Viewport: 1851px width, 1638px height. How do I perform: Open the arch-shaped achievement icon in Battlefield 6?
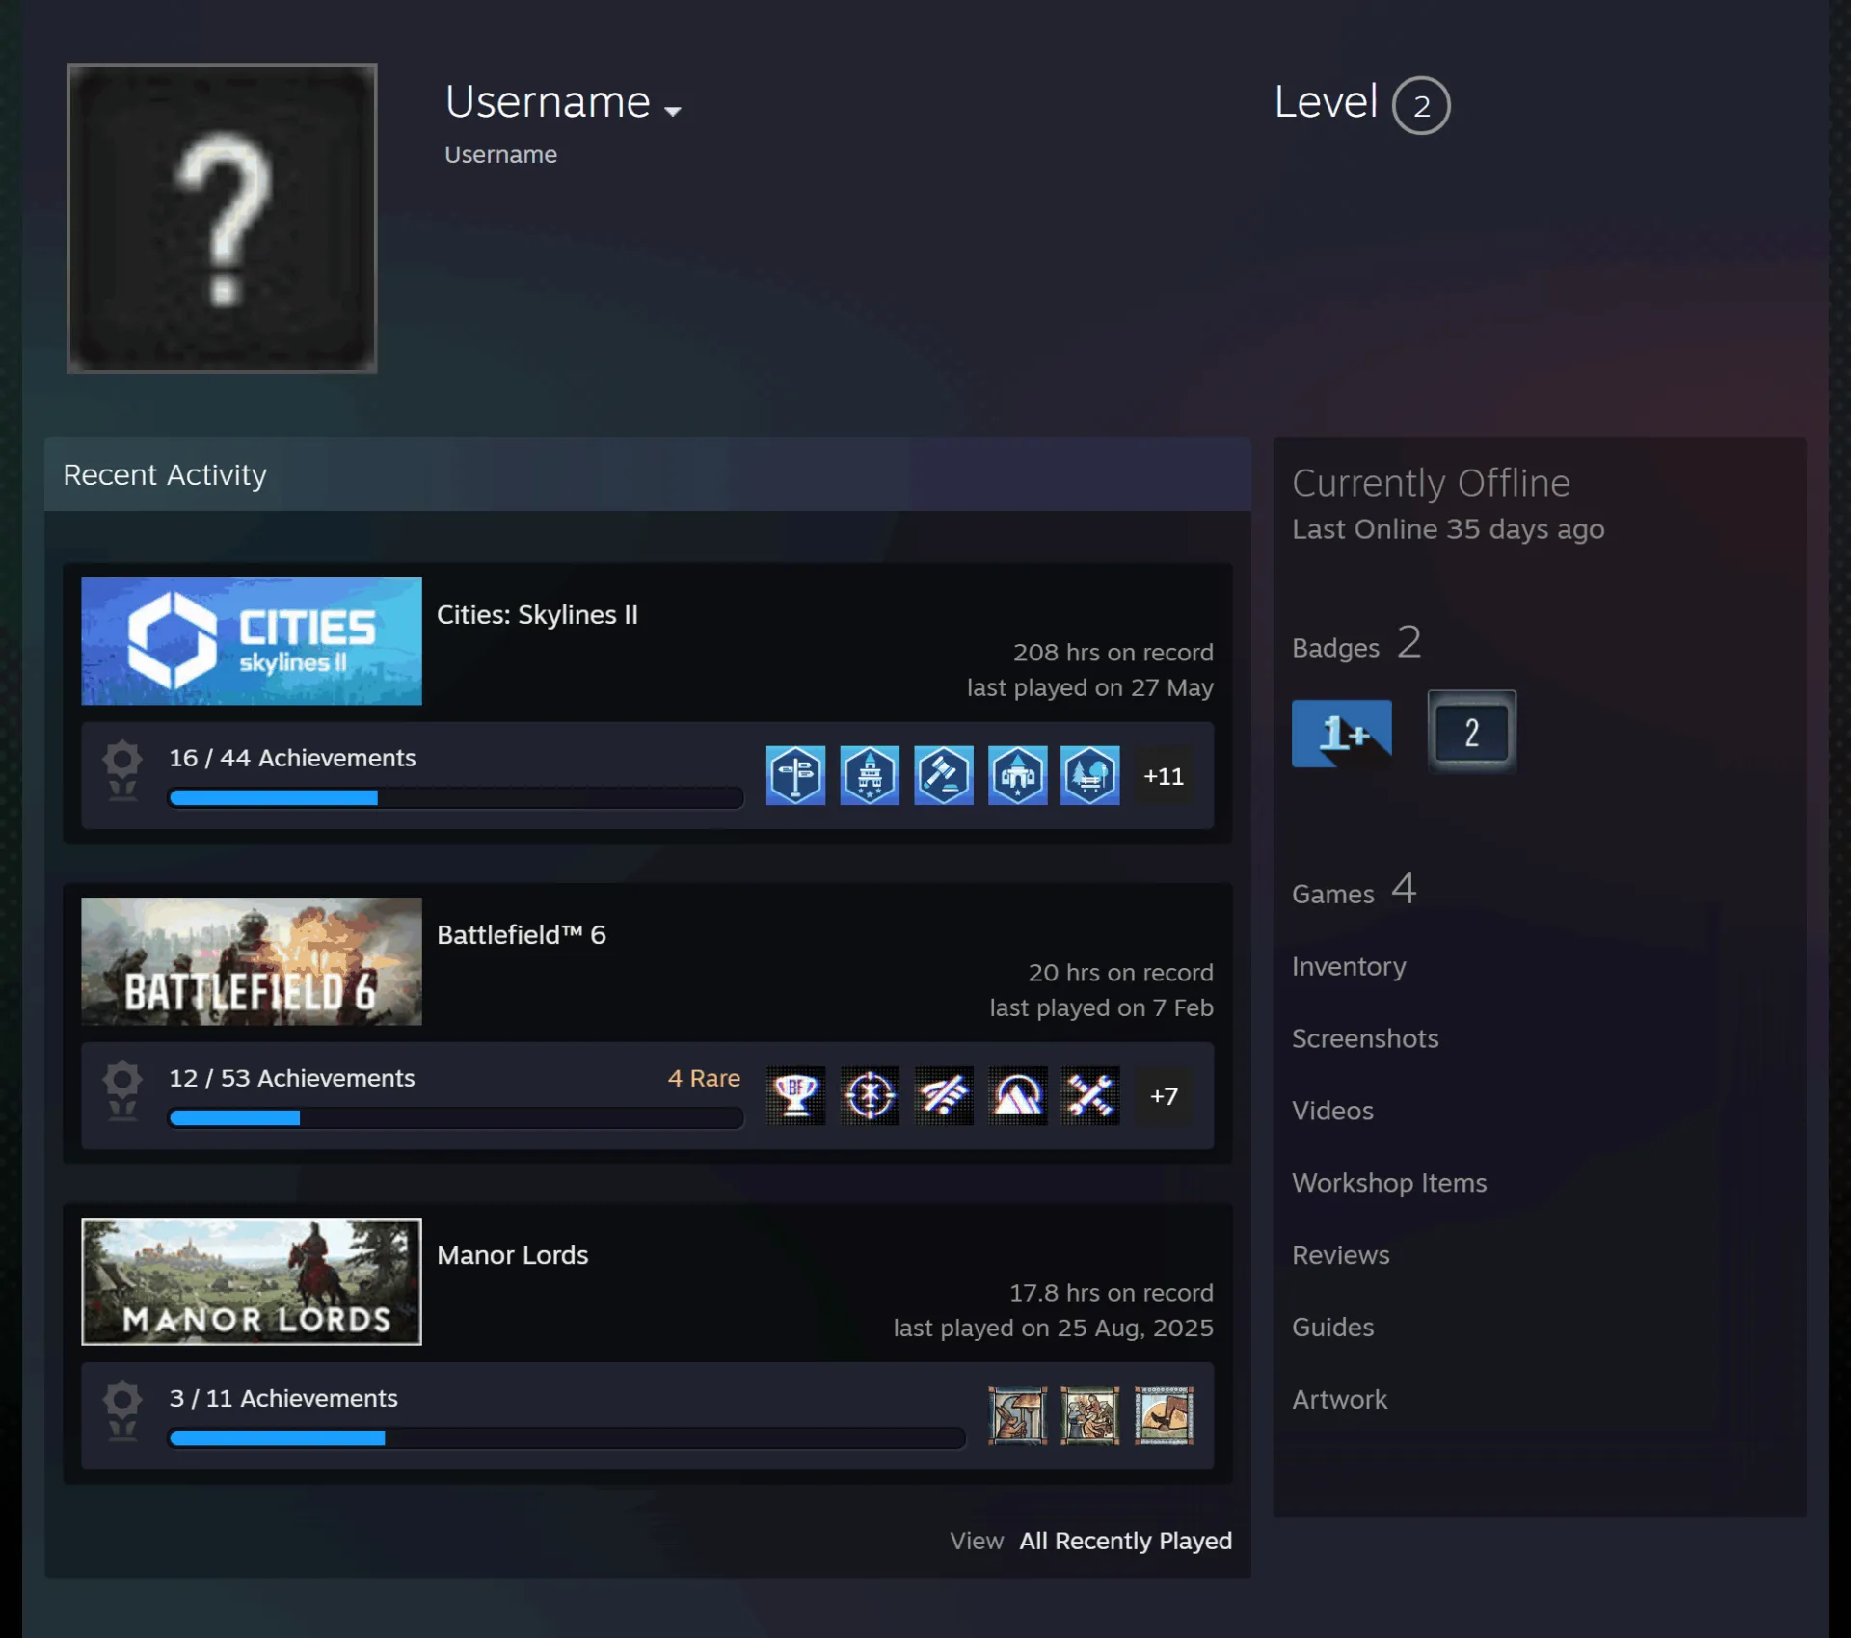tap(1017, 1095)
